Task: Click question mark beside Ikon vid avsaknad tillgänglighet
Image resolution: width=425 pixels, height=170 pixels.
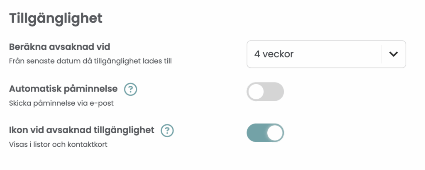Action: pos(167,131)
